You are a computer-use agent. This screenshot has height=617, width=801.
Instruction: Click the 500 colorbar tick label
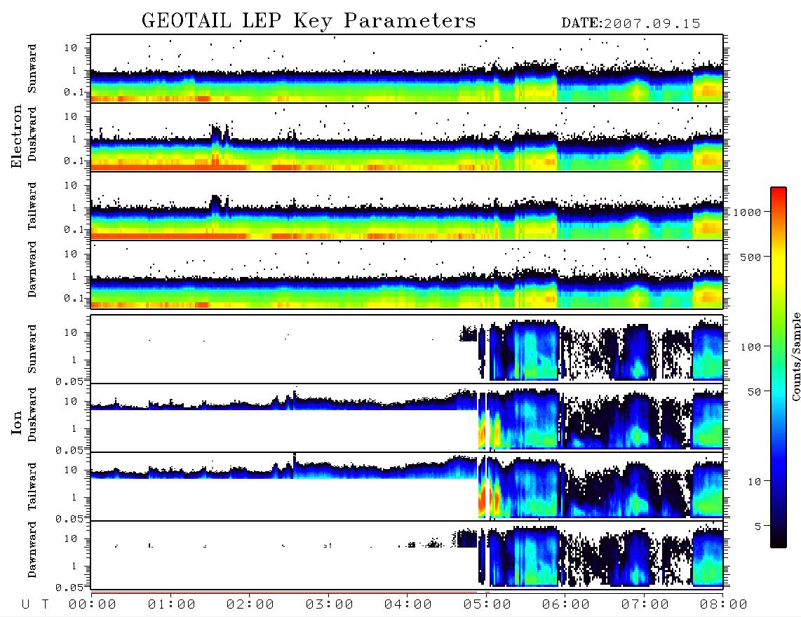coord(750,257)
